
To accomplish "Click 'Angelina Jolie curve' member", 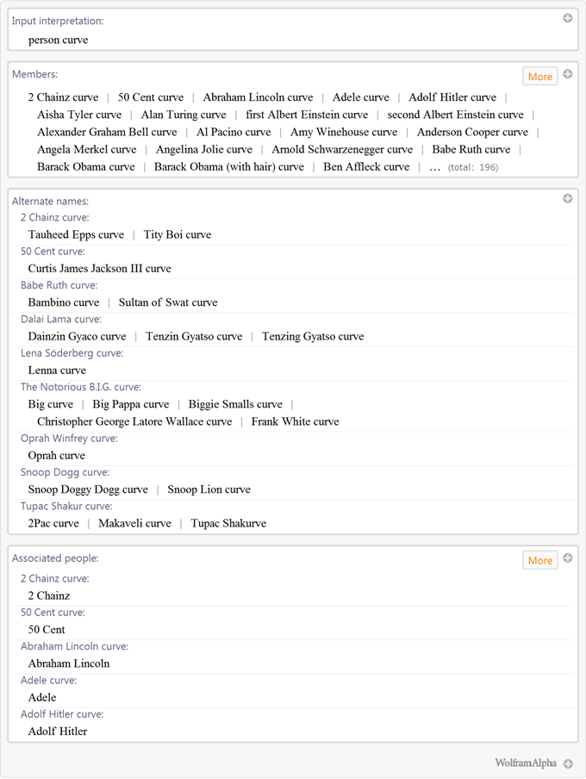I will tap(204, 150).
